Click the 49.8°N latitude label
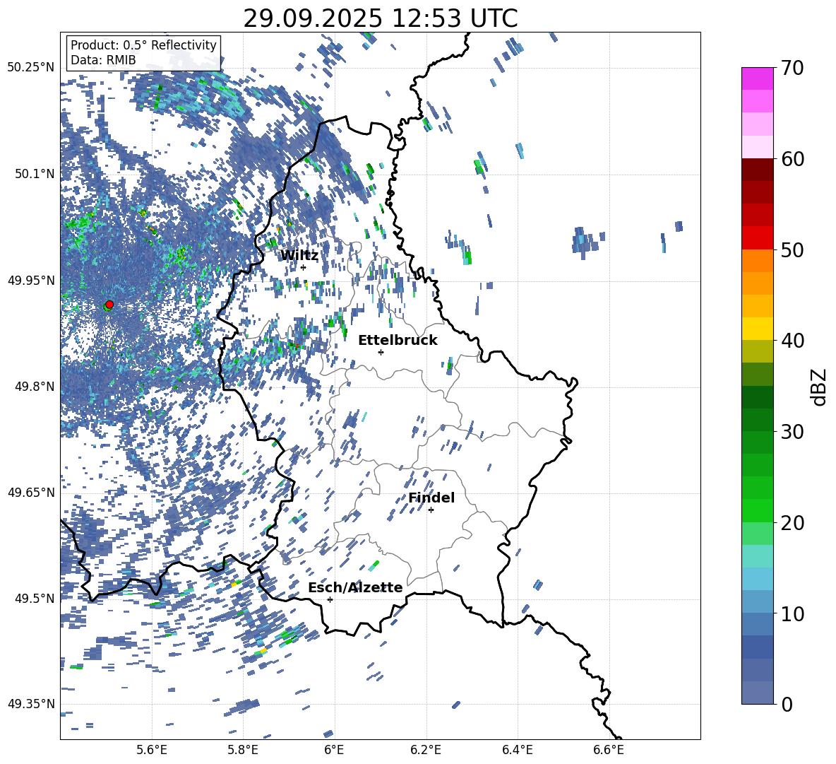 point(35,387)
